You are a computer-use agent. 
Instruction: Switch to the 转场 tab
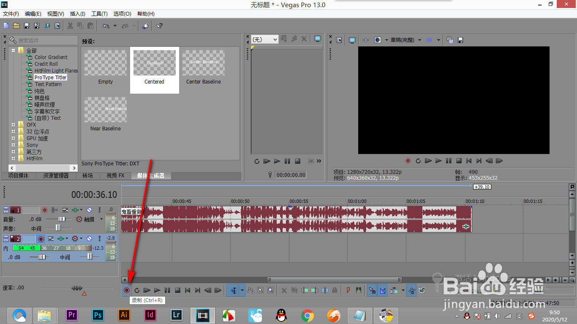pyautogui.click(x=87, y=175)
